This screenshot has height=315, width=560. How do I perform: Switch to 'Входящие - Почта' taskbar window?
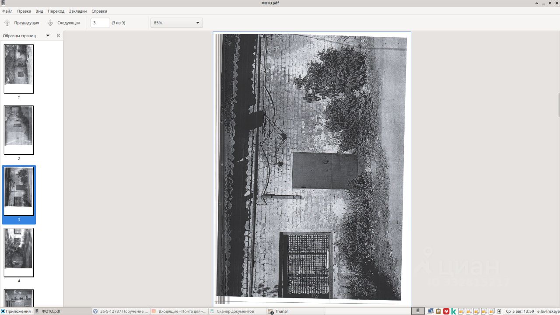tap(179, 311)
